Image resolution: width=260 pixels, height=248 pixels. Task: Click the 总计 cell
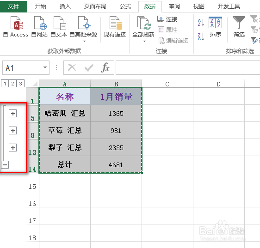[x=65, y=164]
